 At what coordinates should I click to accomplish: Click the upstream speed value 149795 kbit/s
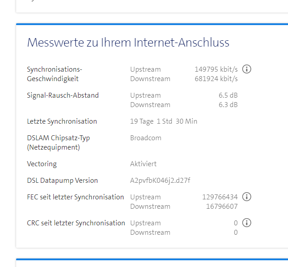coord(216,69)
